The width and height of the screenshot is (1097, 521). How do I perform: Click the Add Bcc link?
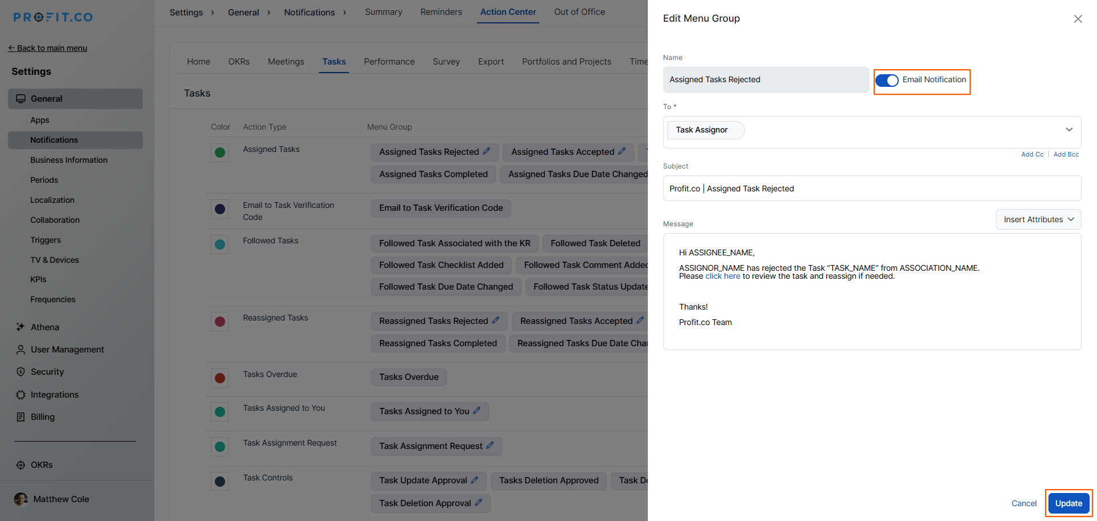1066,154
